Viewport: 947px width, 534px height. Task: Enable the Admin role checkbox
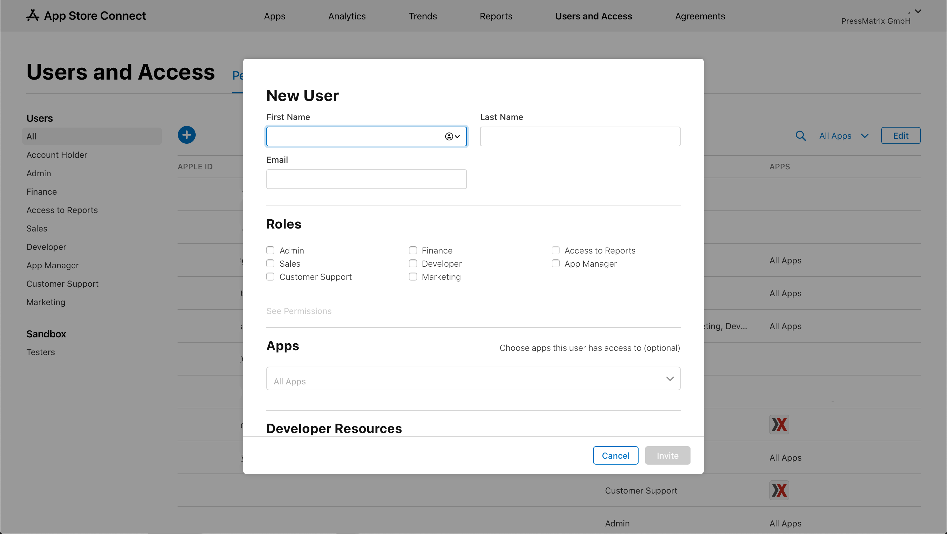(270, 250)
